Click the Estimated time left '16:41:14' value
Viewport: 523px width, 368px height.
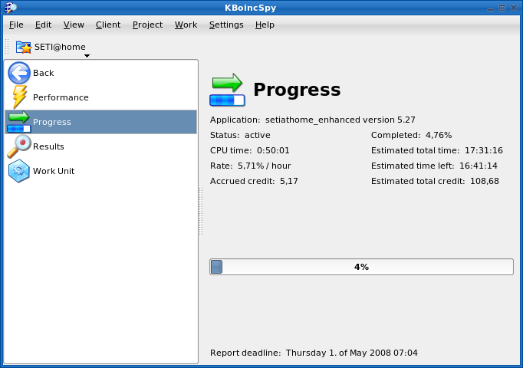coord(479,166)
